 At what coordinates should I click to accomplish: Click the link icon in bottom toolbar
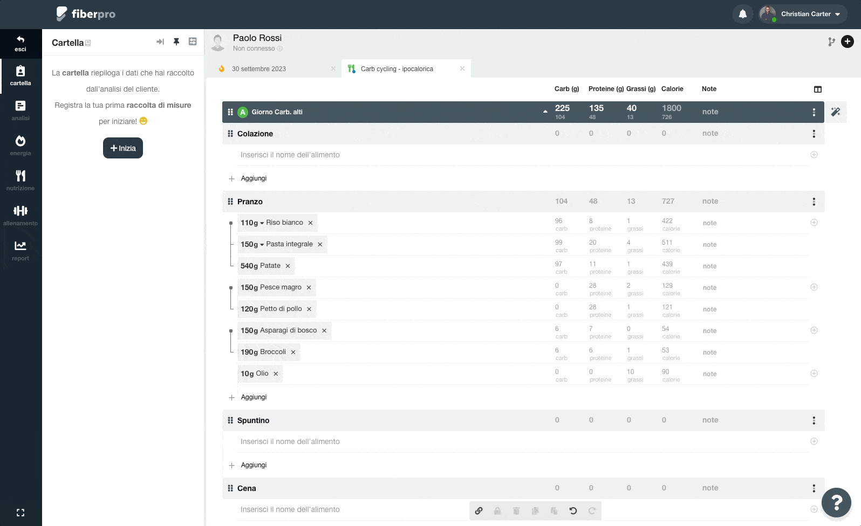point(479,510)
